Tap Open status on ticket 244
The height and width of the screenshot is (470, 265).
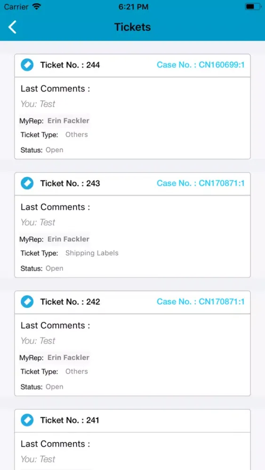[x=54, y=150]
